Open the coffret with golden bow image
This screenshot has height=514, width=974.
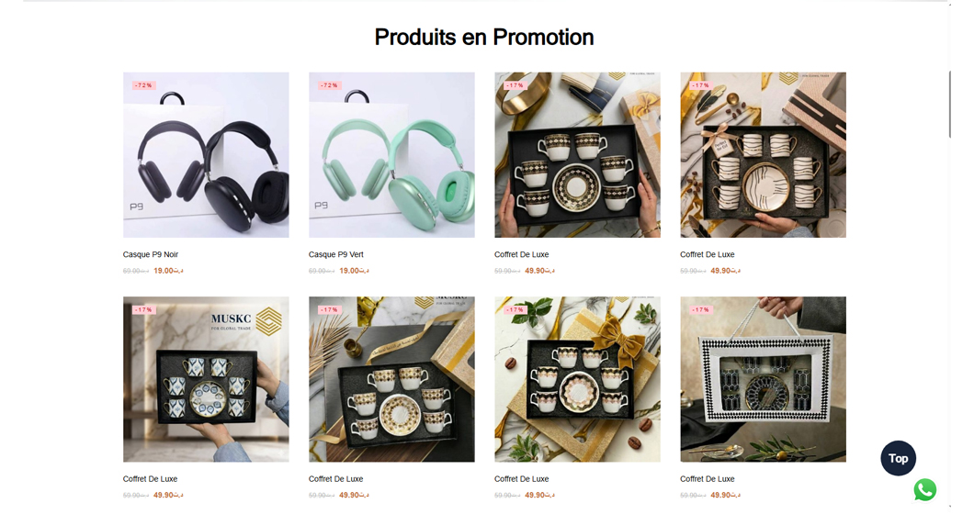[577, 379]
